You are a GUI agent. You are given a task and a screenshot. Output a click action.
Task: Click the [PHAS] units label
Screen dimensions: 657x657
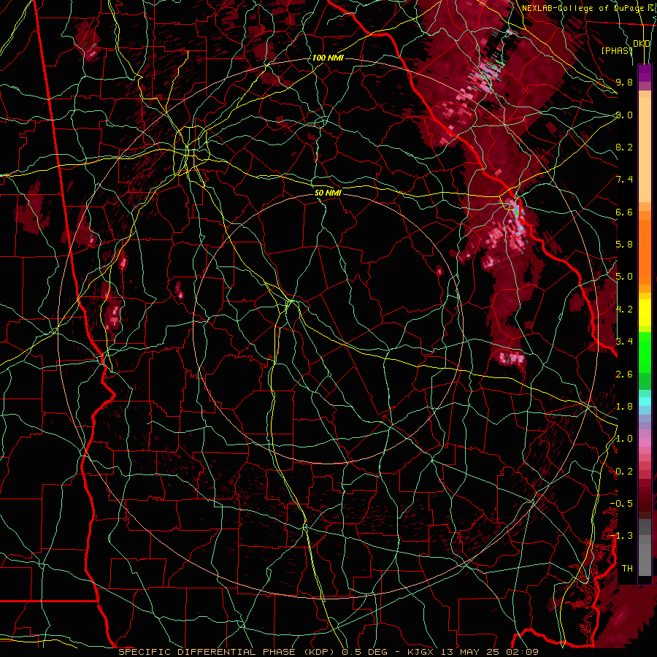coord(617,50)
